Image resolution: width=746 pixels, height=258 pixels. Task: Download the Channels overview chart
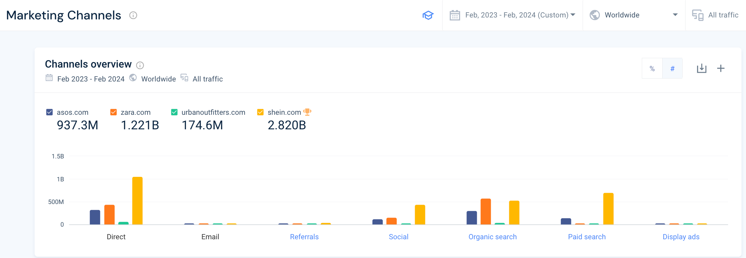702,68
